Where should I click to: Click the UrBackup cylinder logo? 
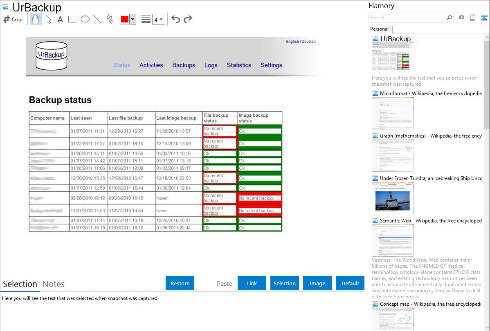(52, 56)
